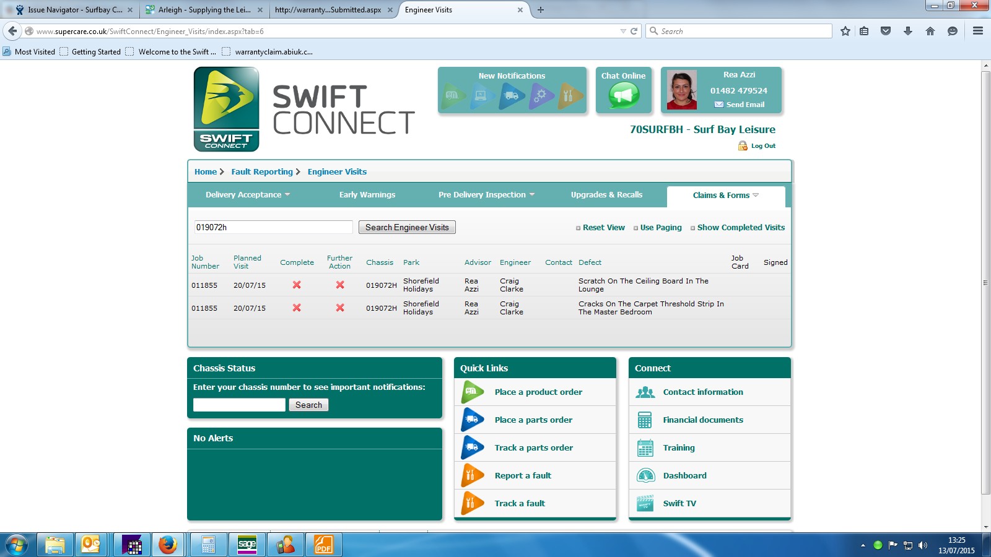991x557 pixels.
Task: Go to the Firefox home page icon
Action: [930, 31]
